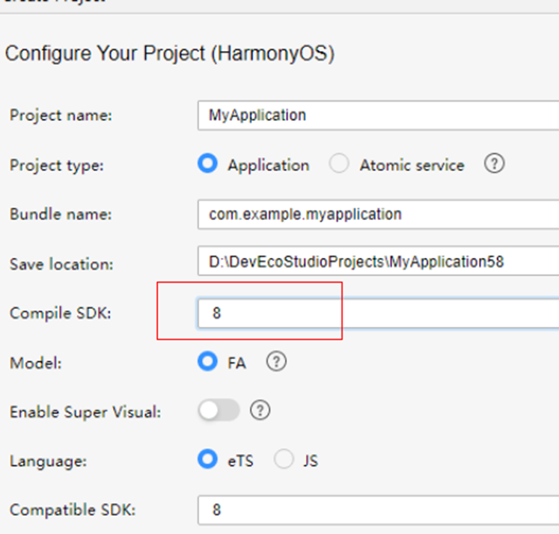This screenshot has height=534, width=559.
Task: Click the "Project name:" label
Action: coord(61,116)
